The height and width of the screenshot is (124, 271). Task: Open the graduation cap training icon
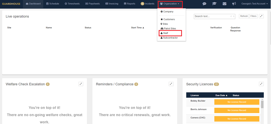(x=215, y=4)
